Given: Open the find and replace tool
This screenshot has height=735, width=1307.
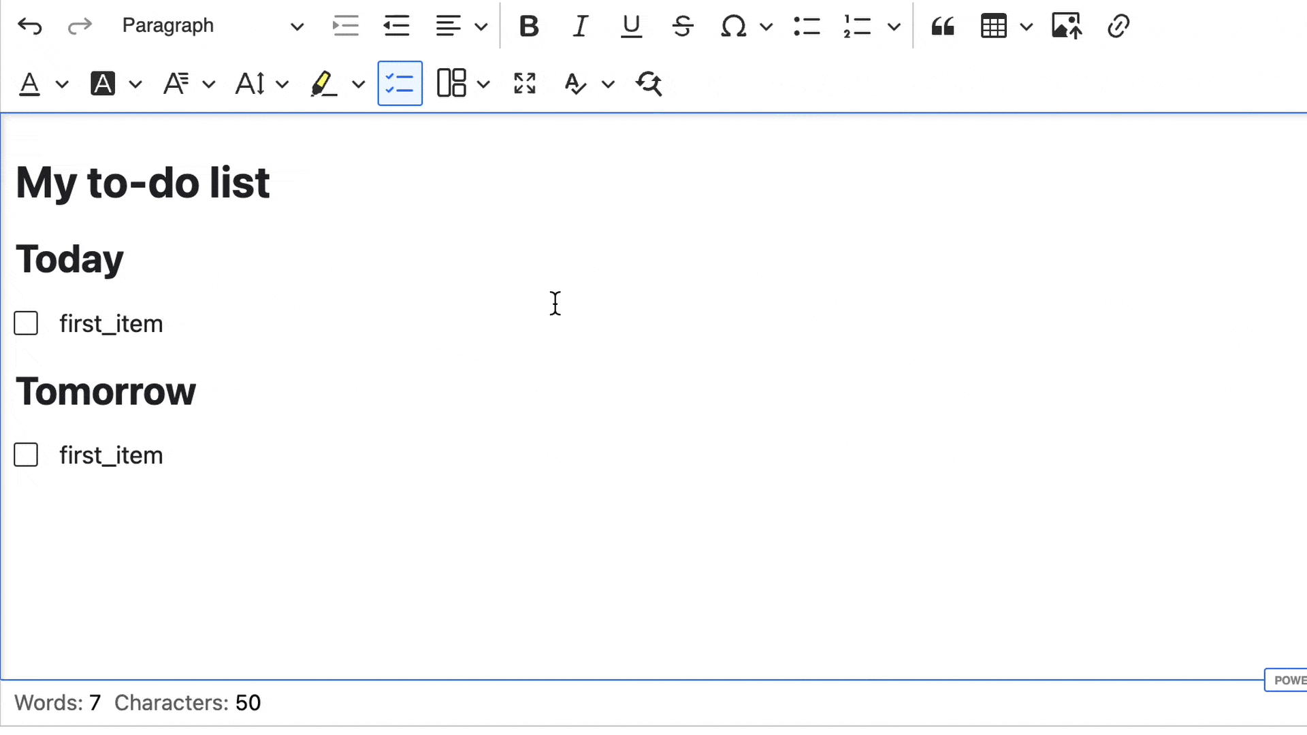Looking at the screenshot, I should coord(649,84).
